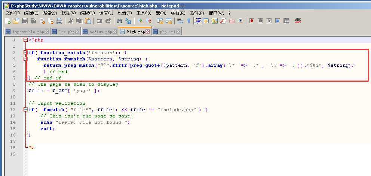Print the document using printer icon
Screen dimensions: 371x176
pos(59,21)
